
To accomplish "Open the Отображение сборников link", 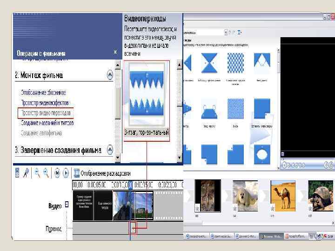I will 43,92.
